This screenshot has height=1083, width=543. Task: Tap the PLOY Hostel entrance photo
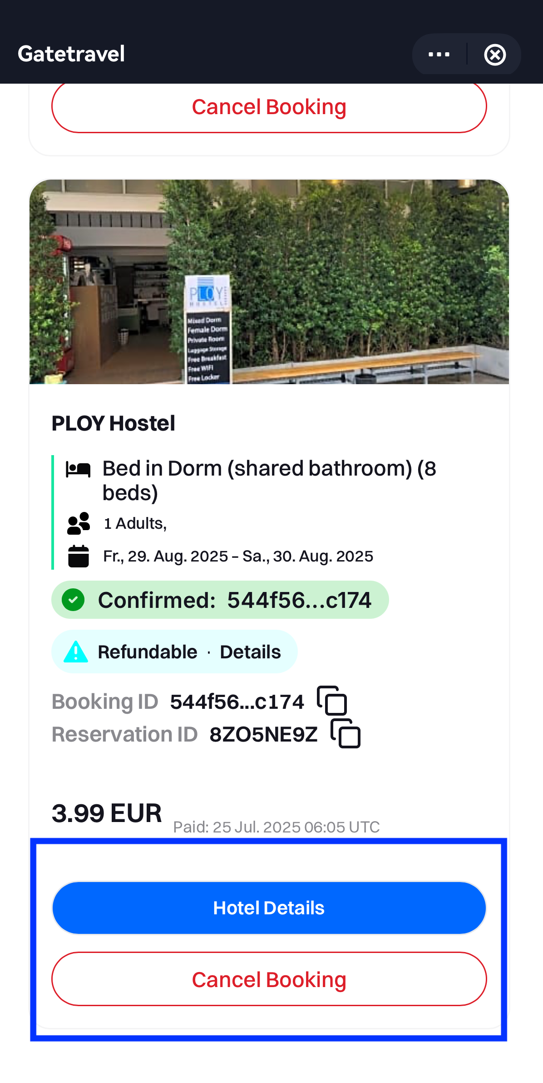[269, 282]
